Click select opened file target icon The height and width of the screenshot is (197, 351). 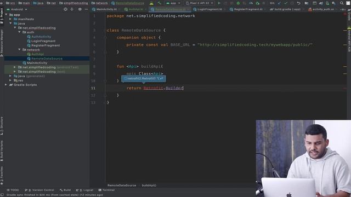click(65, 9)
